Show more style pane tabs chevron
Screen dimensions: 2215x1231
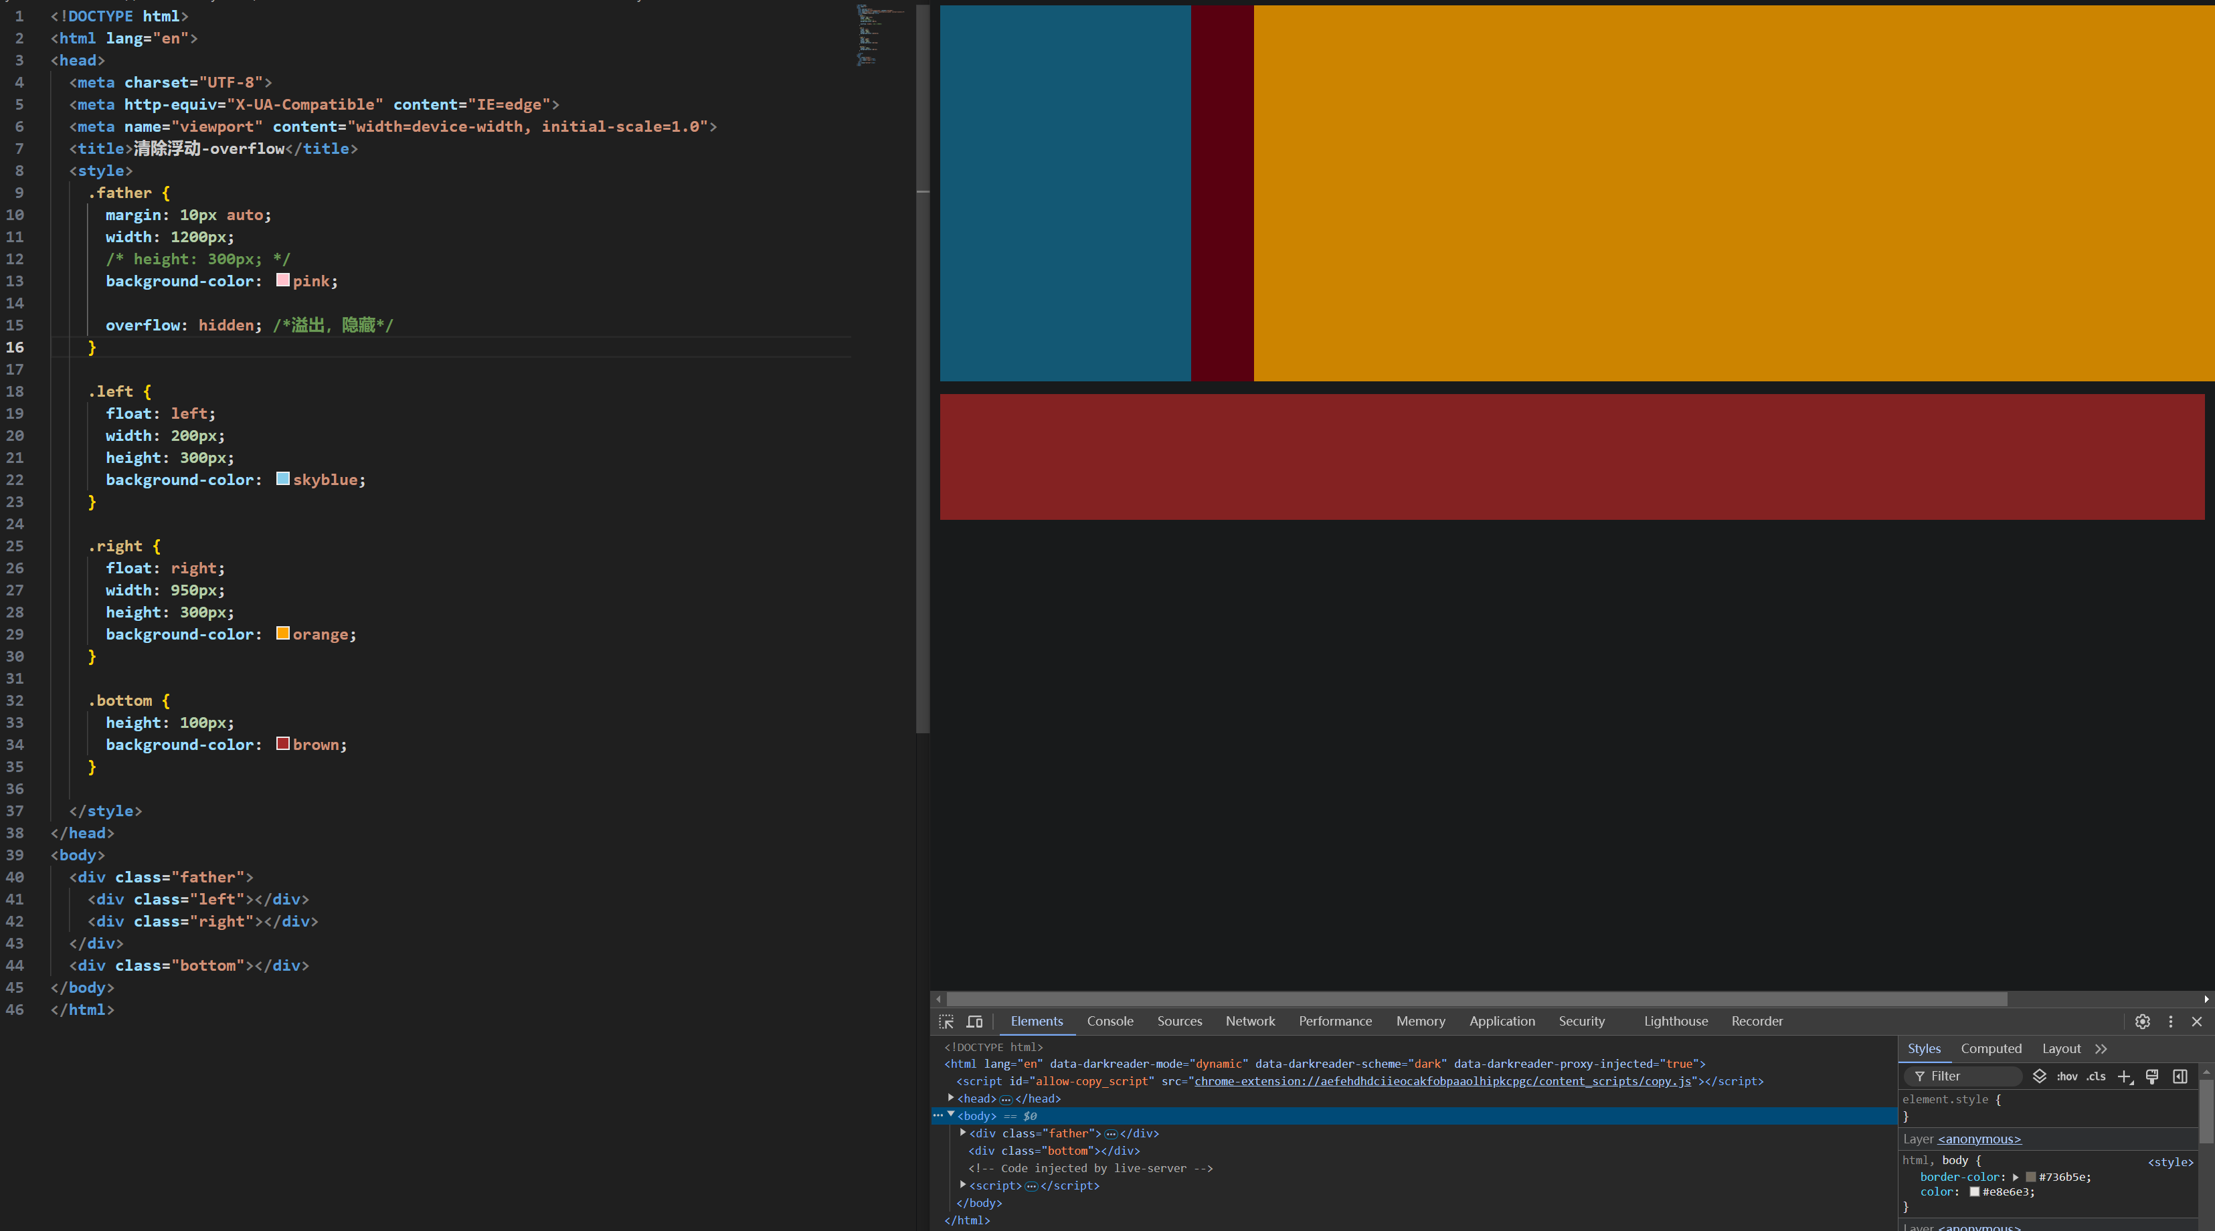(2101, 1049)
